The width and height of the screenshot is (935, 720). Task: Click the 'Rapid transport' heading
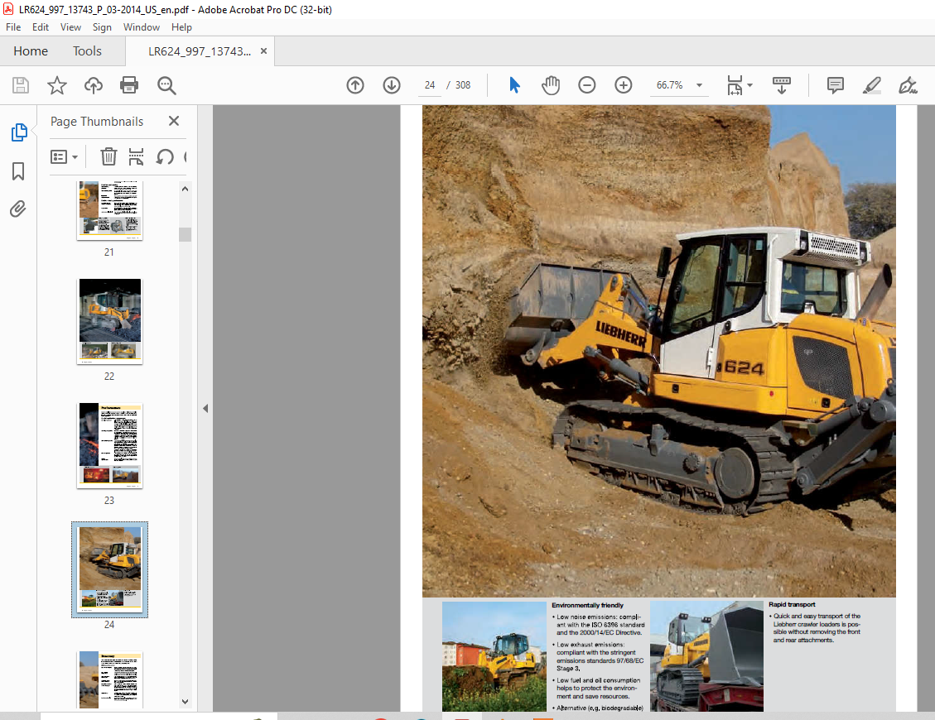[792, 604]
